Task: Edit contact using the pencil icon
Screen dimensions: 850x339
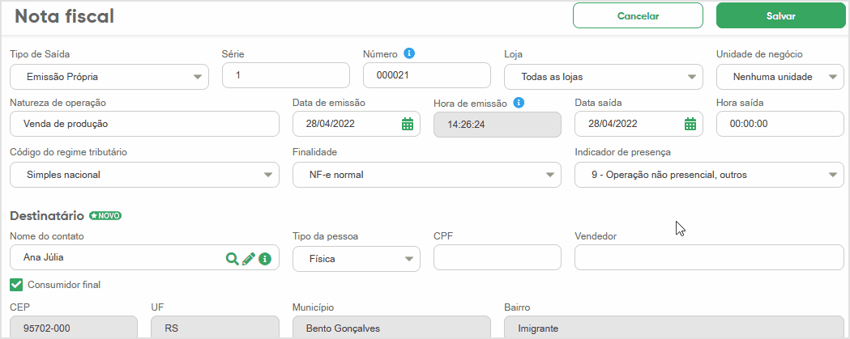Action: pyautogui.click(x=249, y=259)
